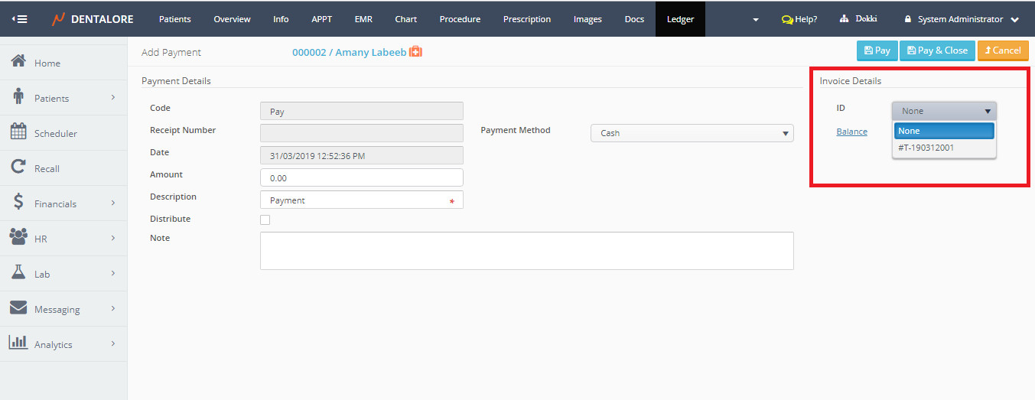Image resolution: width=1035 pixels, height=400 pixels.
Task: Click the Analytics bar chart icon
Action: pyautogui.click(x=18, y=343)
